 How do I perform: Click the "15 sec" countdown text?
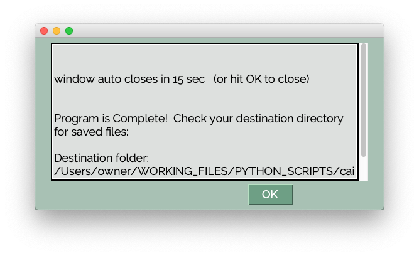pyautogui.click(x=188, y=79)
